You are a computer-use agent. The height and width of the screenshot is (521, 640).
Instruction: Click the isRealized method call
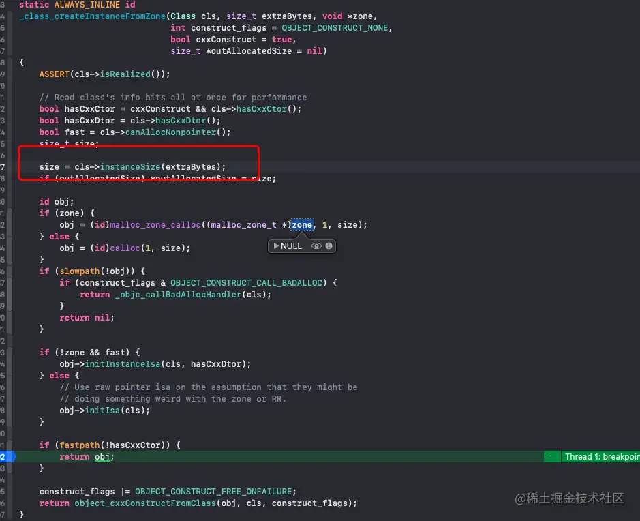[x=125, y=74]
